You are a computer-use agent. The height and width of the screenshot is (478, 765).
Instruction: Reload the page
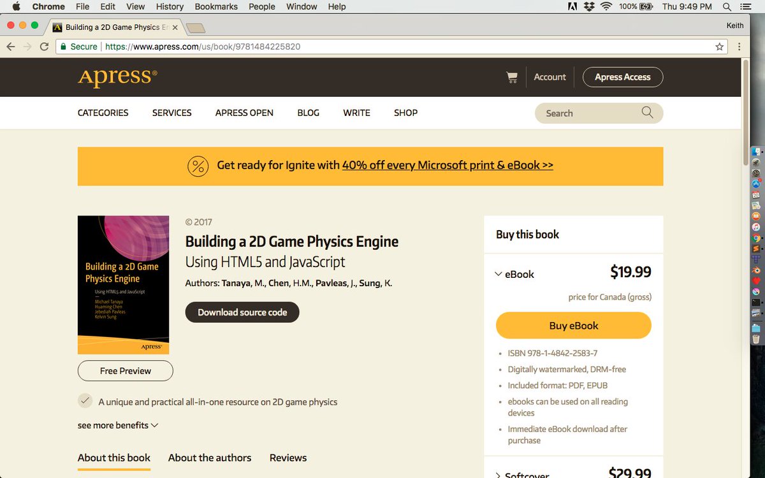click(44, 47)
